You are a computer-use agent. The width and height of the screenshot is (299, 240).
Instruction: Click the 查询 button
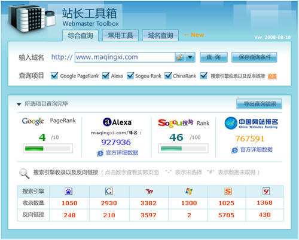click(x=213, y=57)
